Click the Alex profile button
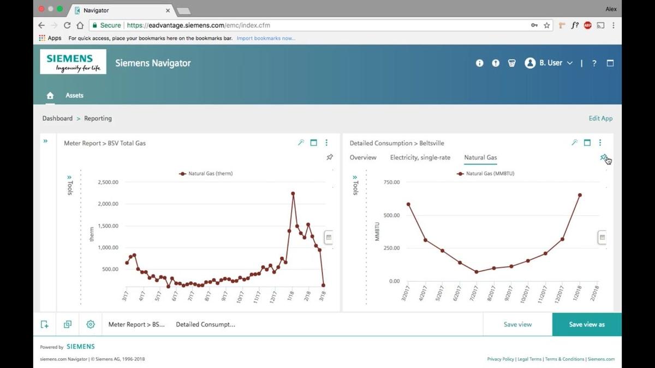 point(611,9)
